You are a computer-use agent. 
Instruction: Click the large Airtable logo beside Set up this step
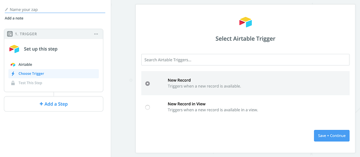14,49
